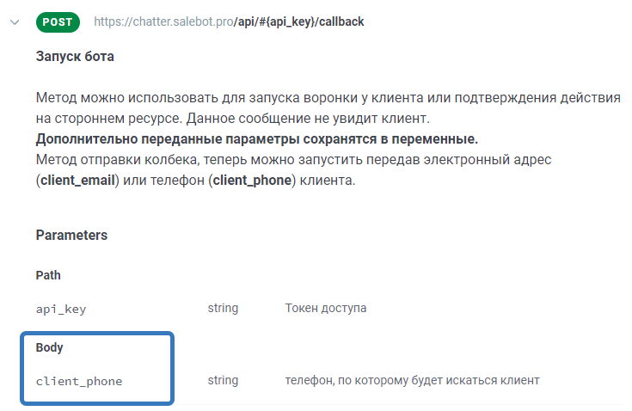Click the chatter.salebot.pro callback URL
Image resolution: width=632 pixels, height=411 pixels.
pyautogui.click(x=228, y=21)
